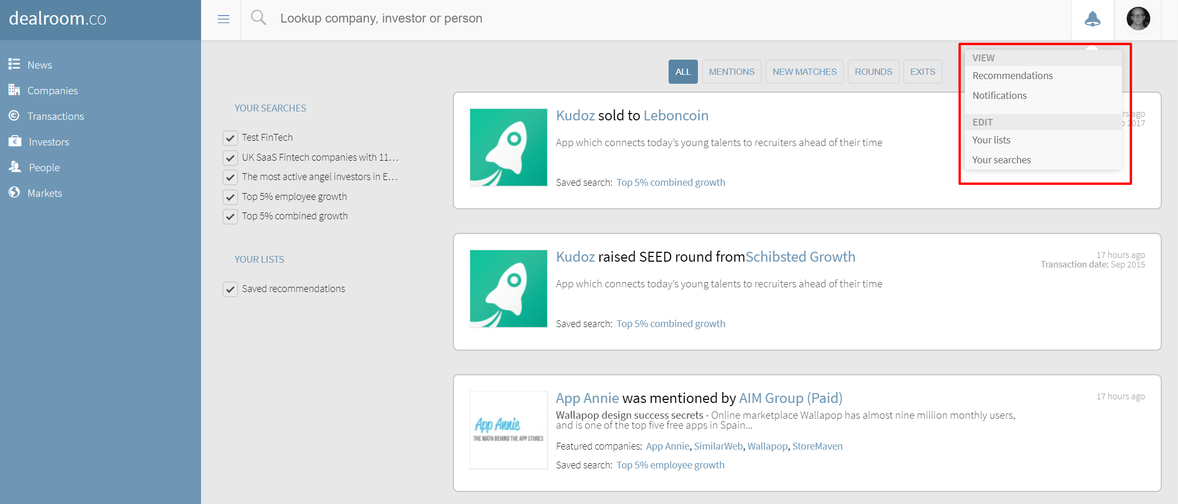Open the notifications bell icon
This screenshot has height=504, width=1178.
coord(1093,19)
